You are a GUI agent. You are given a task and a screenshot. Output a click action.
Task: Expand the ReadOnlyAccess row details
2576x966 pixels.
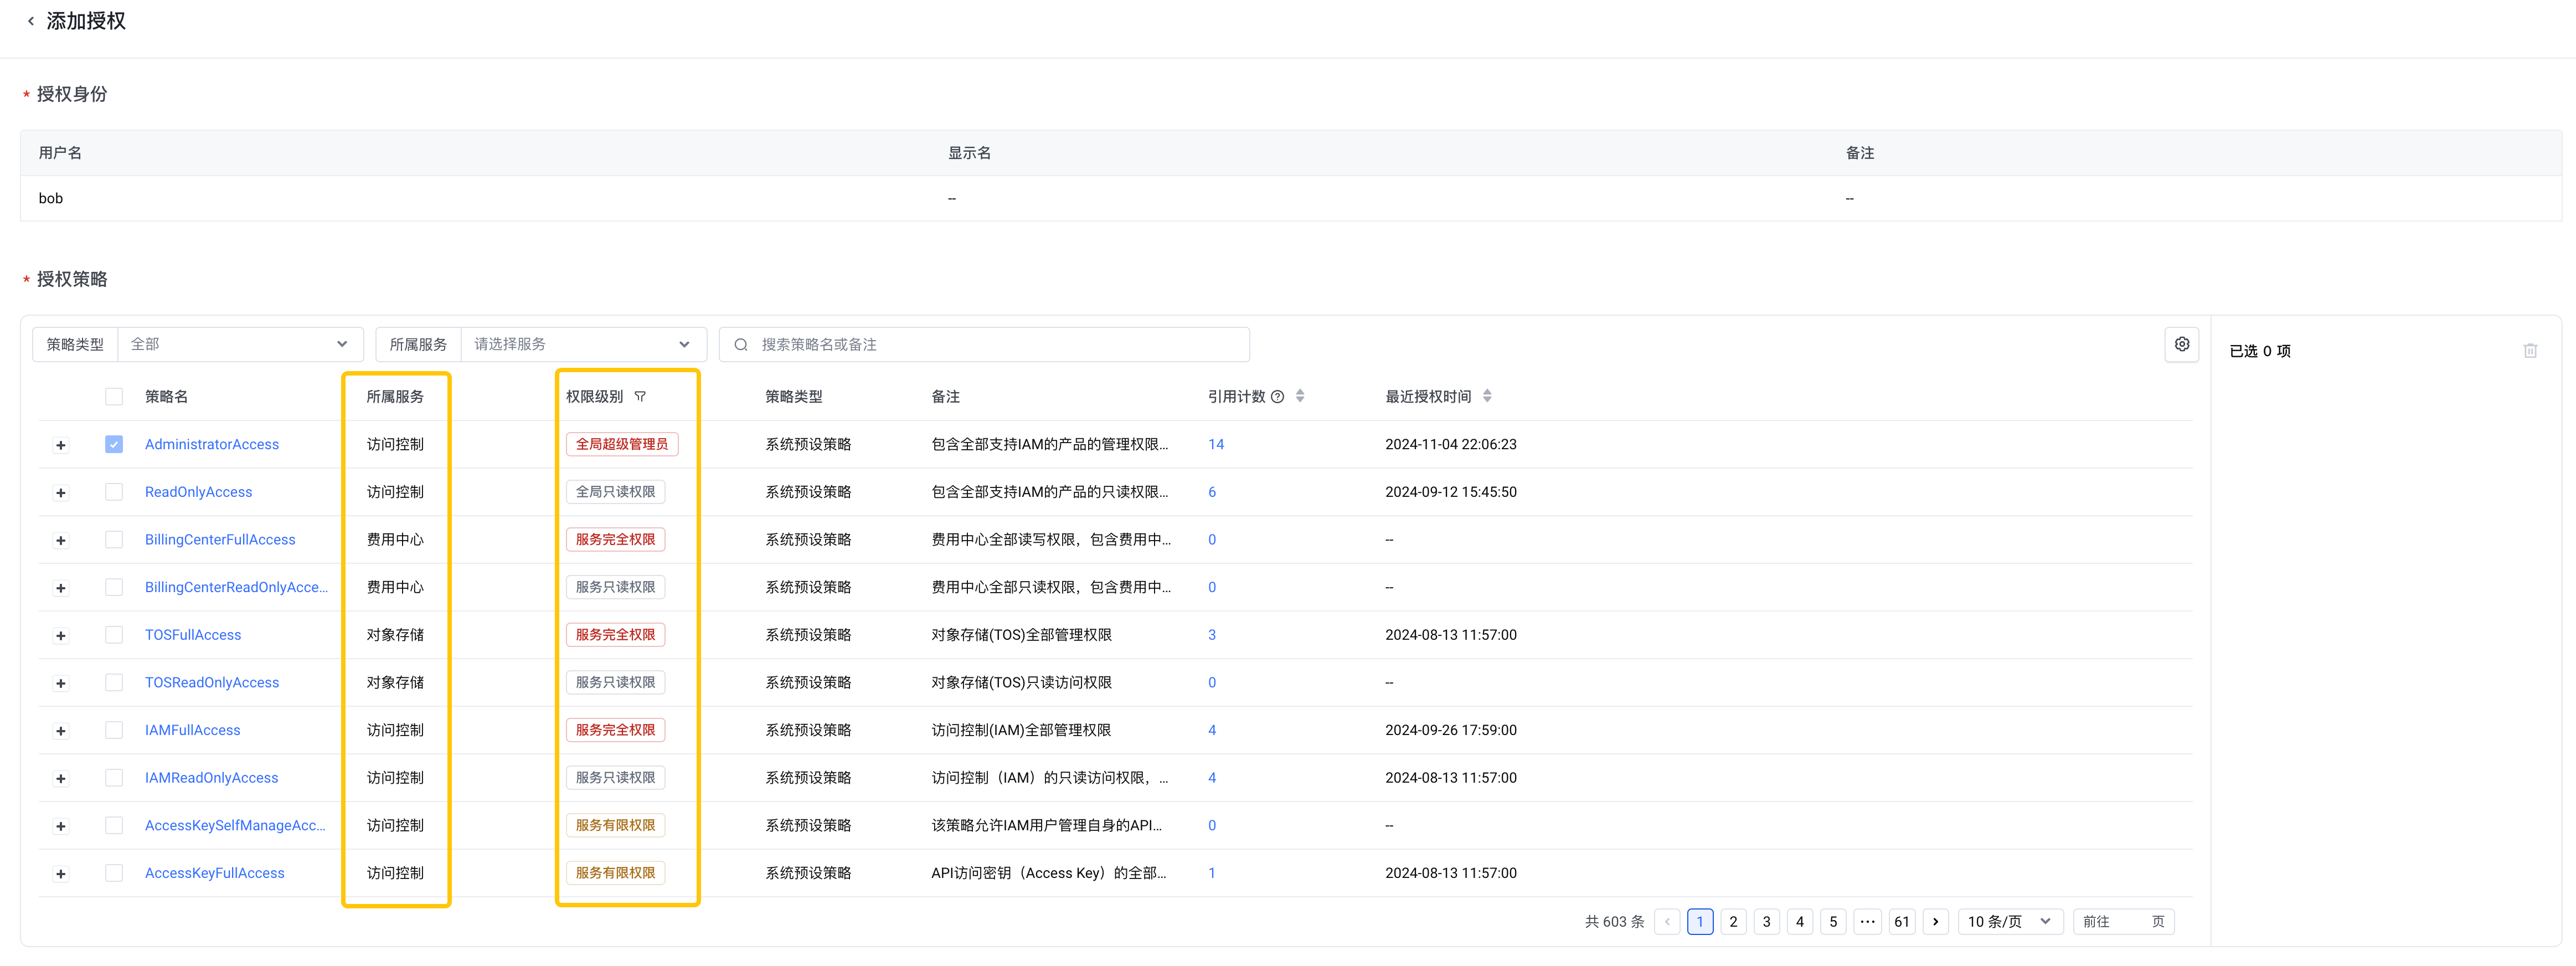click(61, 493)
